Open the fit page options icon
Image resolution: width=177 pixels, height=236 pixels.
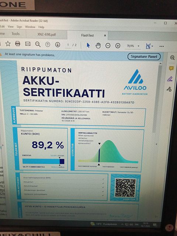(148, 46)
